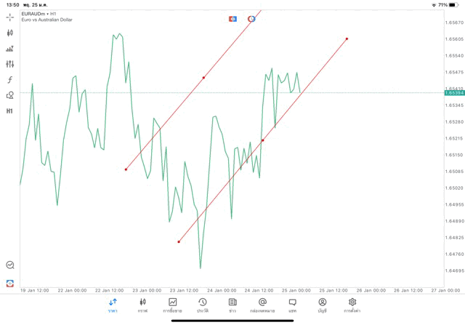Click the 1.65394 current price label
This screenshot has width=465, height=325.
(x=454, y=93)
